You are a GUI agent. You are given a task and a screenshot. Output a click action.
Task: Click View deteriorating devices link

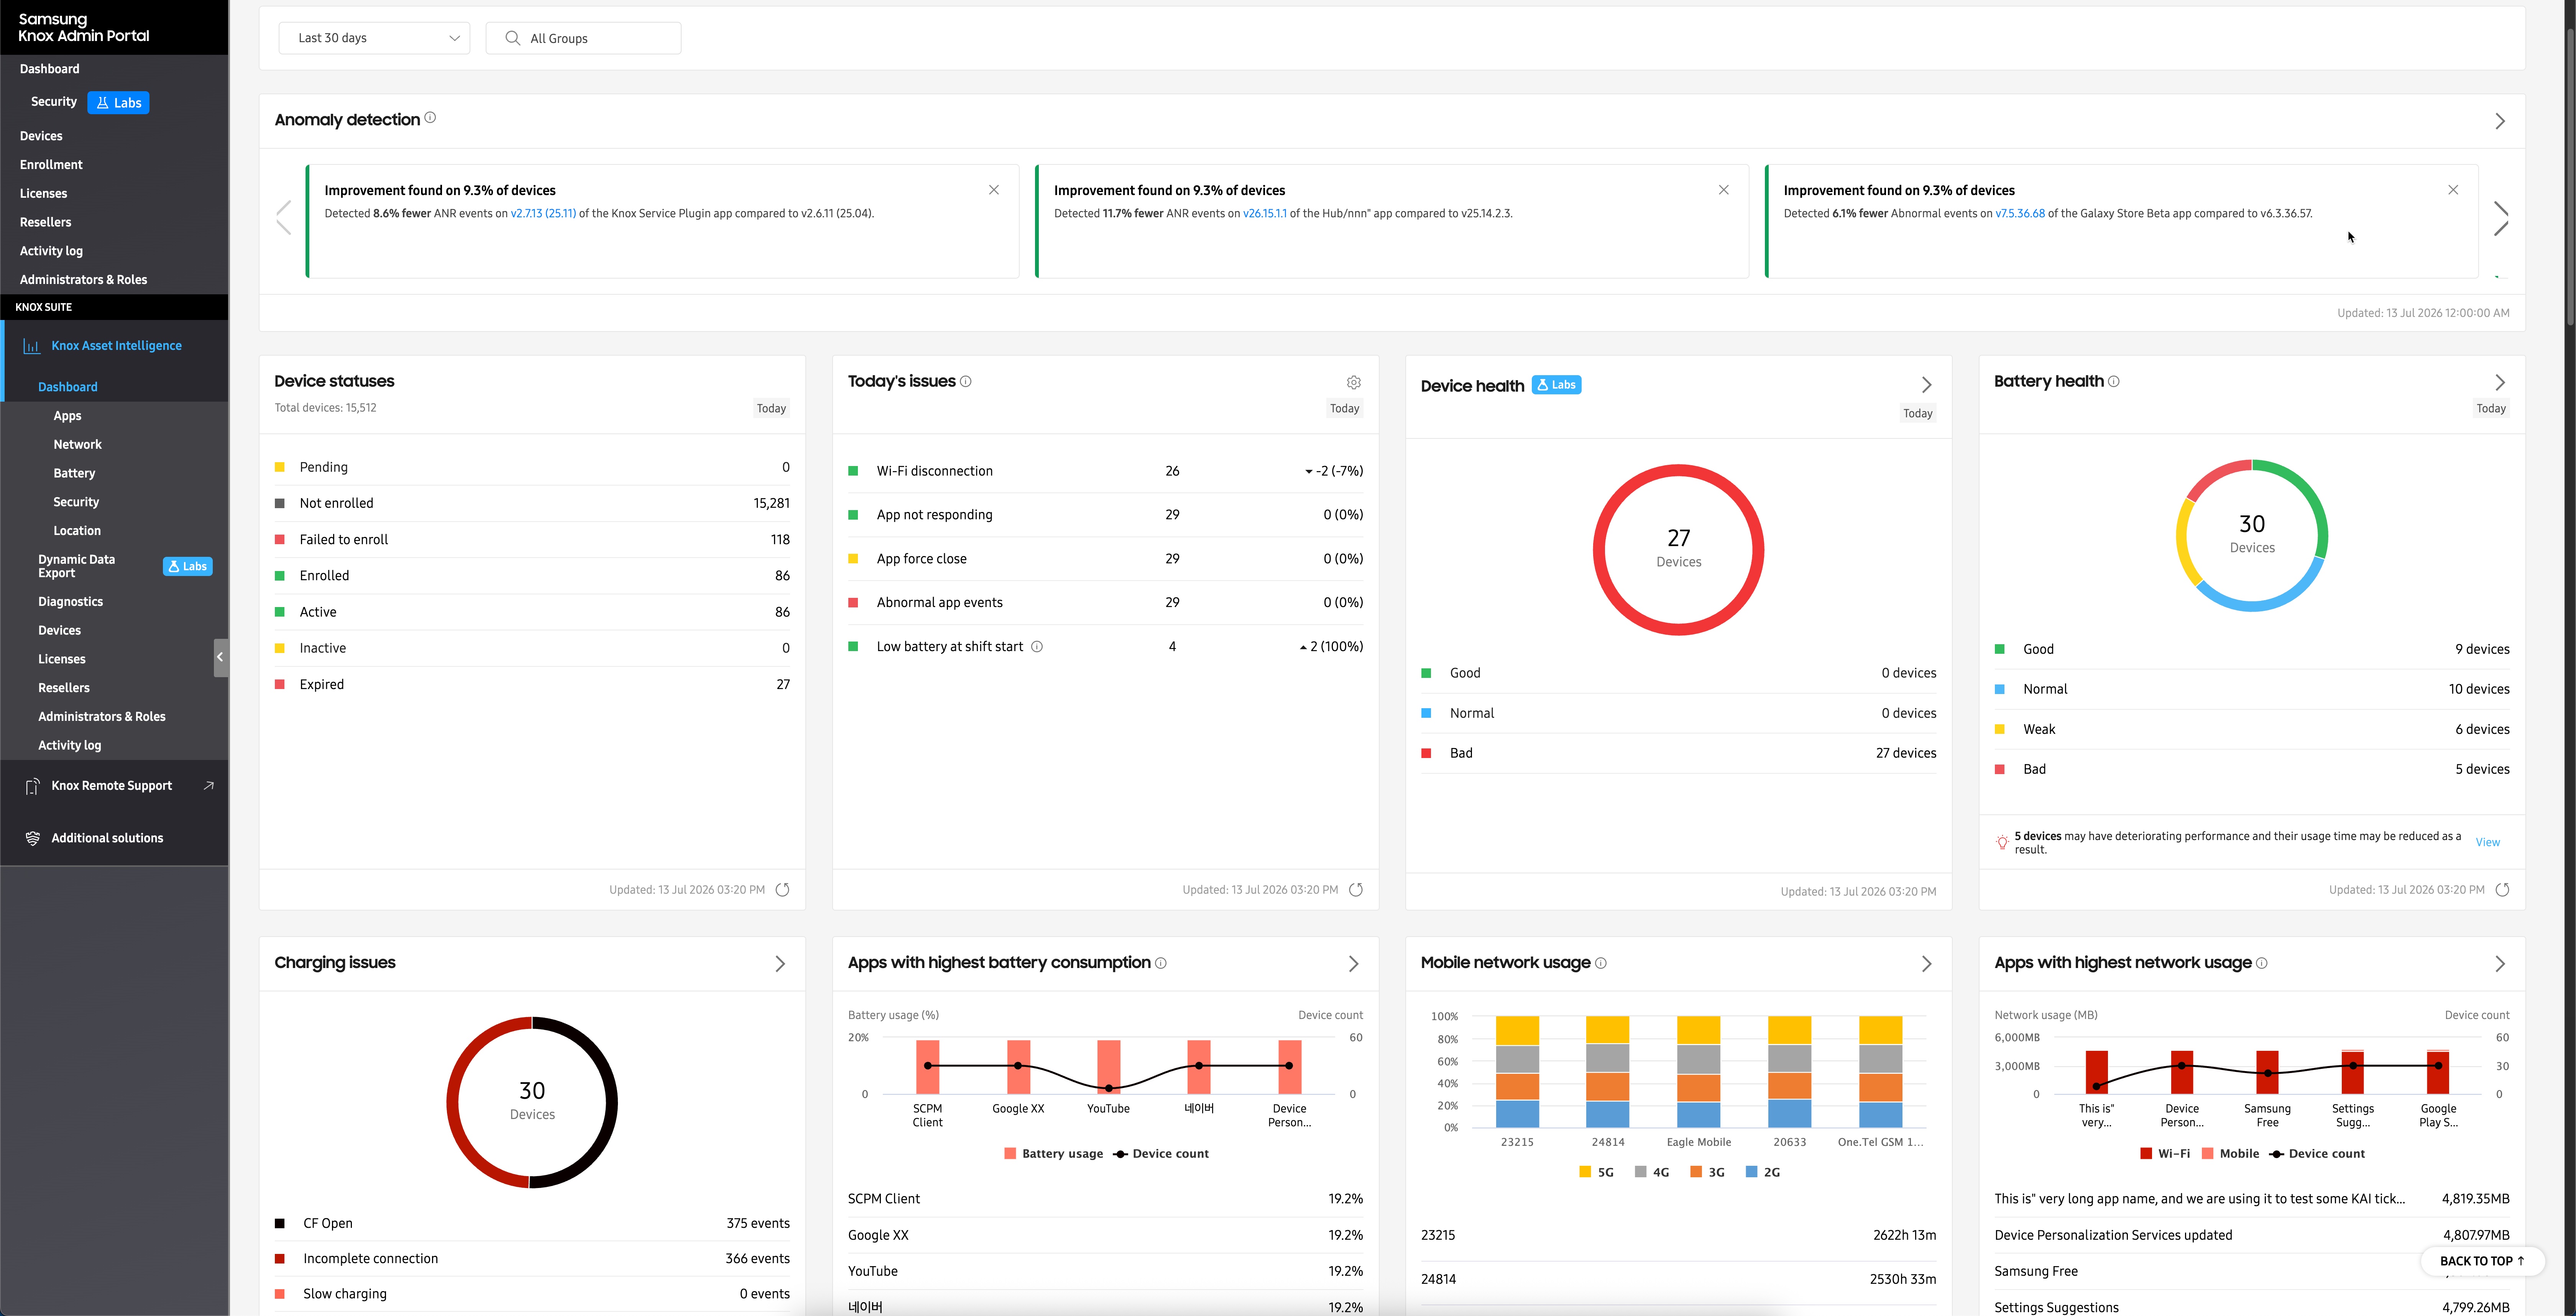click(2487, 843)
